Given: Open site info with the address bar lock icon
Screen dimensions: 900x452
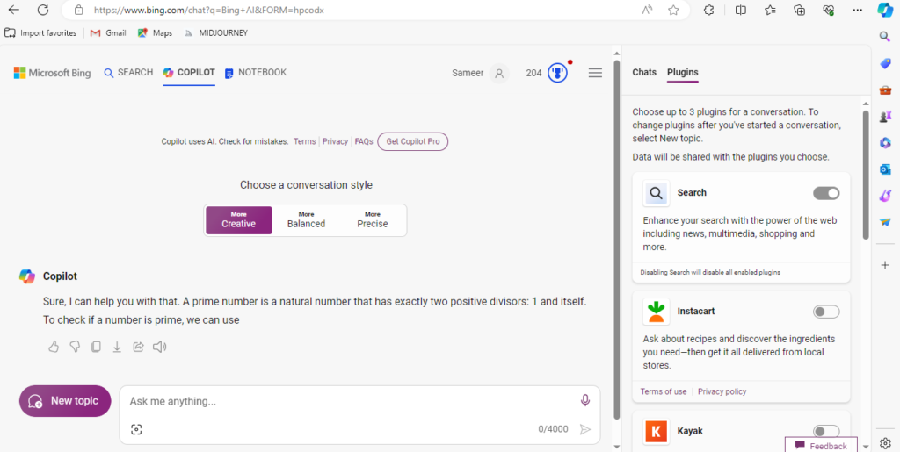Looking at the screenshot, I should click(x=78, y=11).
